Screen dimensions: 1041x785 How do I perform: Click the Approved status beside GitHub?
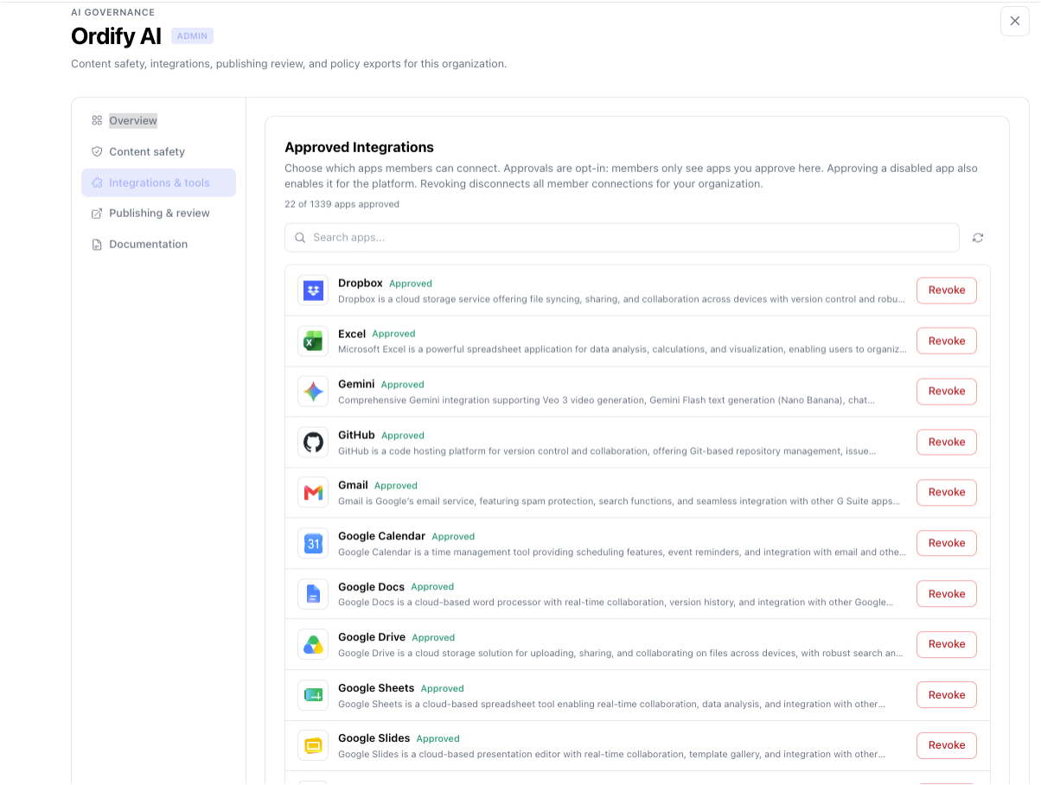click(x=403, y=436)
